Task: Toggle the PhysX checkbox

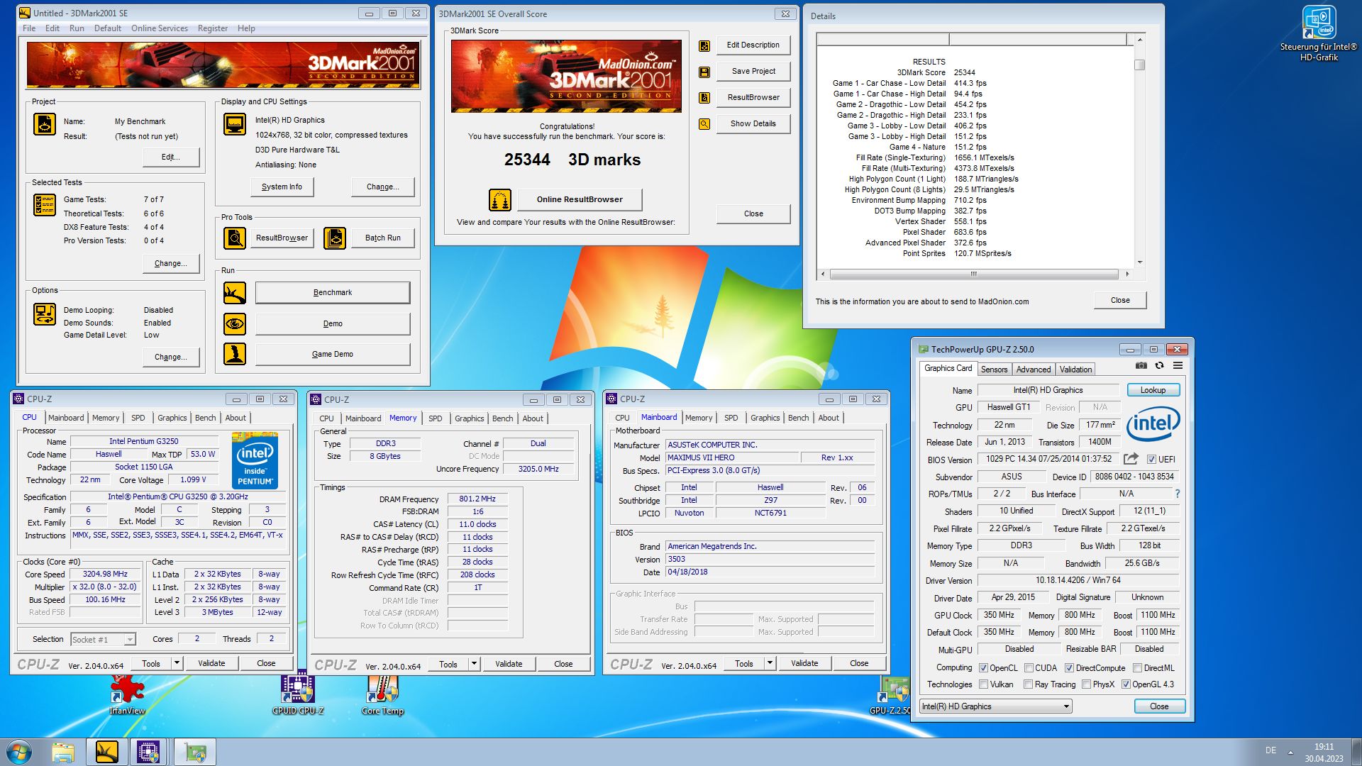Action: coord(1086,684)
